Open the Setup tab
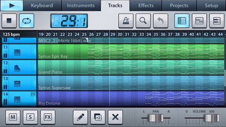226x127 pixels. (211, 6)
